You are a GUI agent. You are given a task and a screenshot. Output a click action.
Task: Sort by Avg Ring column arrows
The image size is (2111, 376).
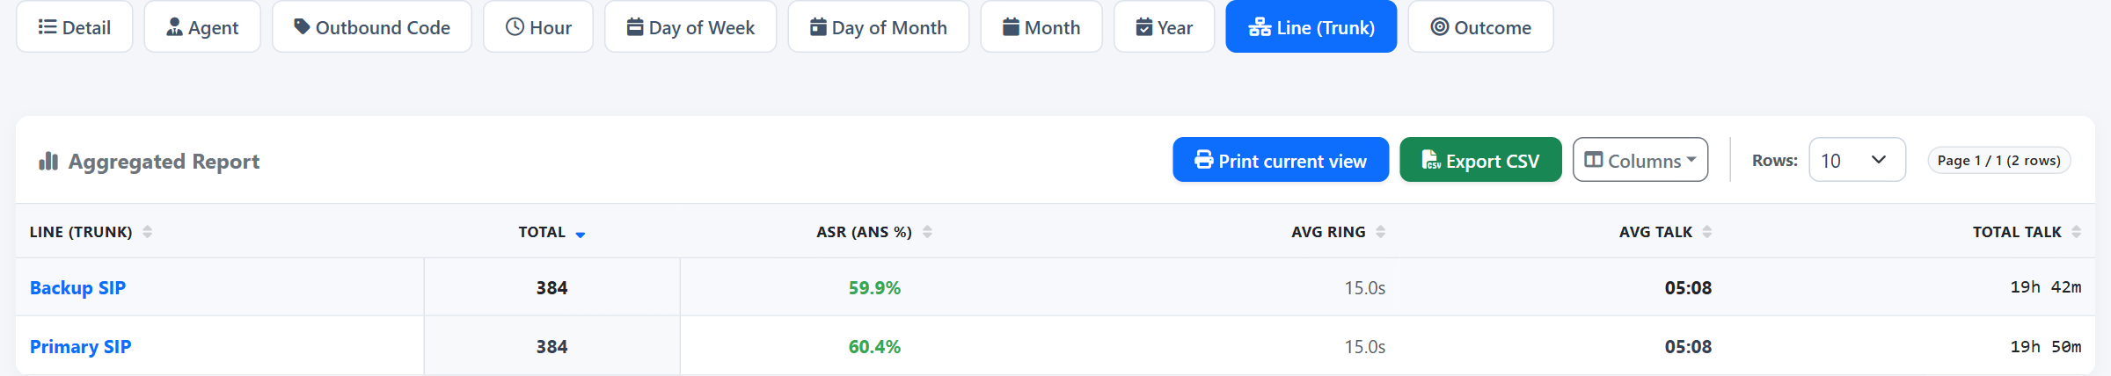(1381, 232)
